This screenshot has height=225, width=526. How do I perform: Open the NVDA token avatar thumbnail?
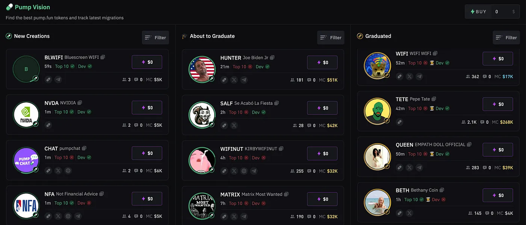pos(26,114)
